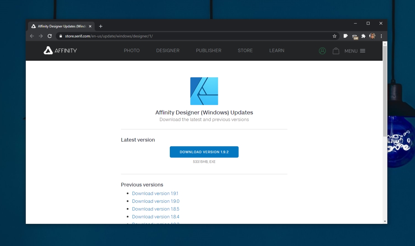Click Download version 1.9.1 link
Screen dimensions: 415x246
point(155,193)
